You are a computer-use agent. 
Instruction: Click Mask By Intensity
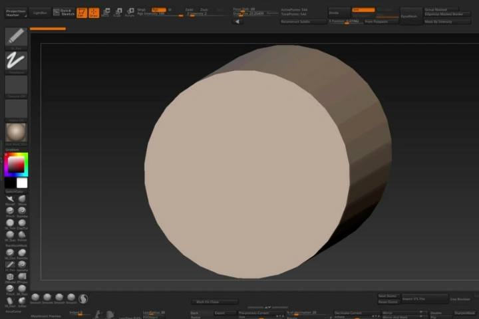pyautogui.click(x=447, y=22)
